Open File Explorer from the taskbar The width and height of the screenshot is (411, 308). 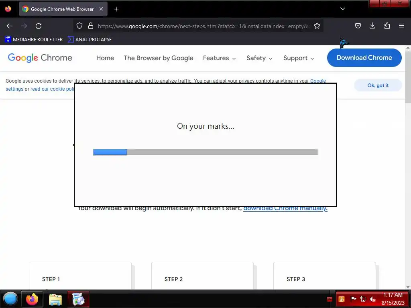pos(55,299)
